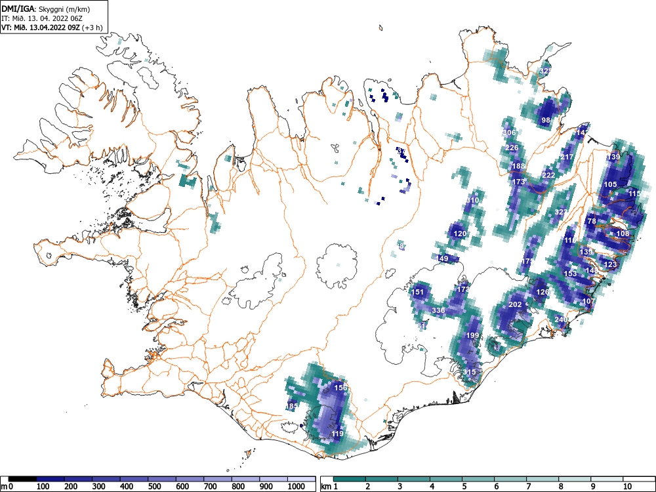Click the visibility value 120 on the map
Viewport: 656px width, 492px height.
point(460,234)
